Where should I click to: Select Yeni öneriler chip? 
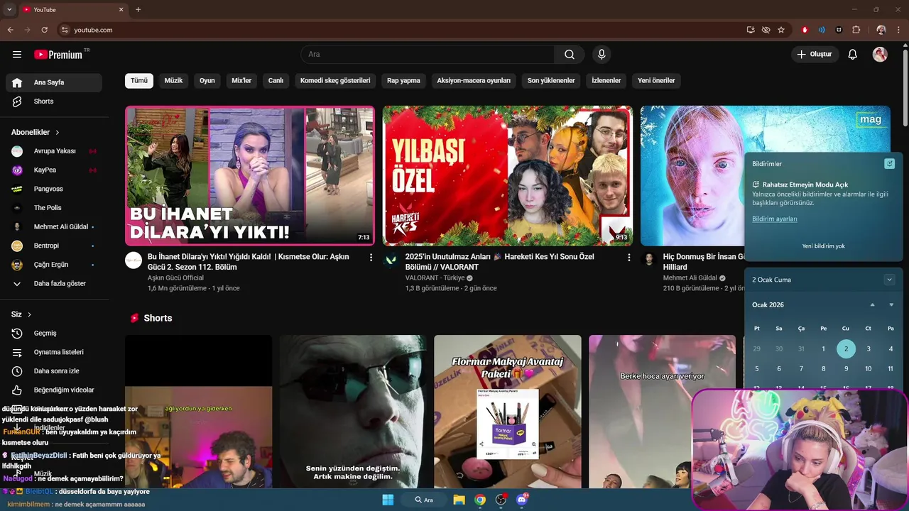(656, 81)
